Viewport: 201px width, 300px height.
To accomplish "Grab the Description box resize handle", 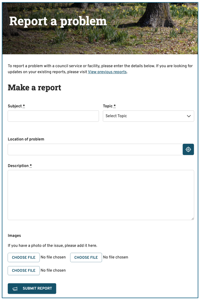I will click(192, 218).
